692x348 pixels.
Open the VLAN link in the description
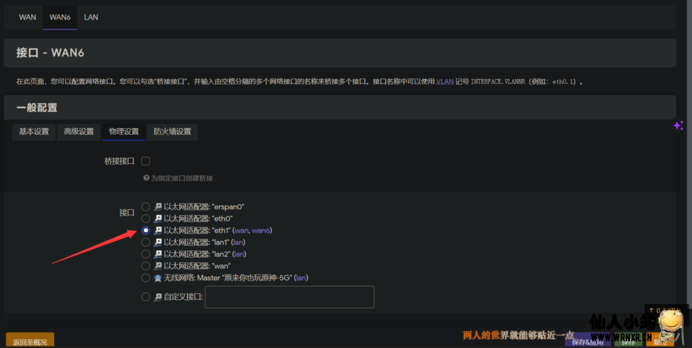point(445,82)
